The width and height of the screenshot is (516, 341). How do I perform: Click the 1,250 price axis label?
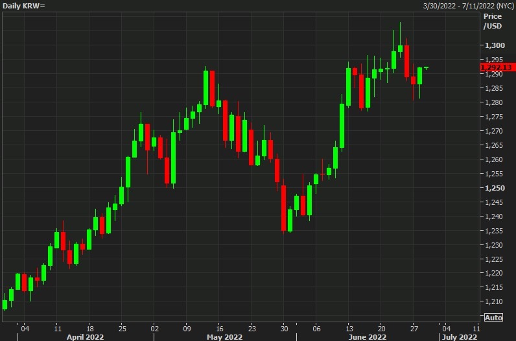pos(495,188)
